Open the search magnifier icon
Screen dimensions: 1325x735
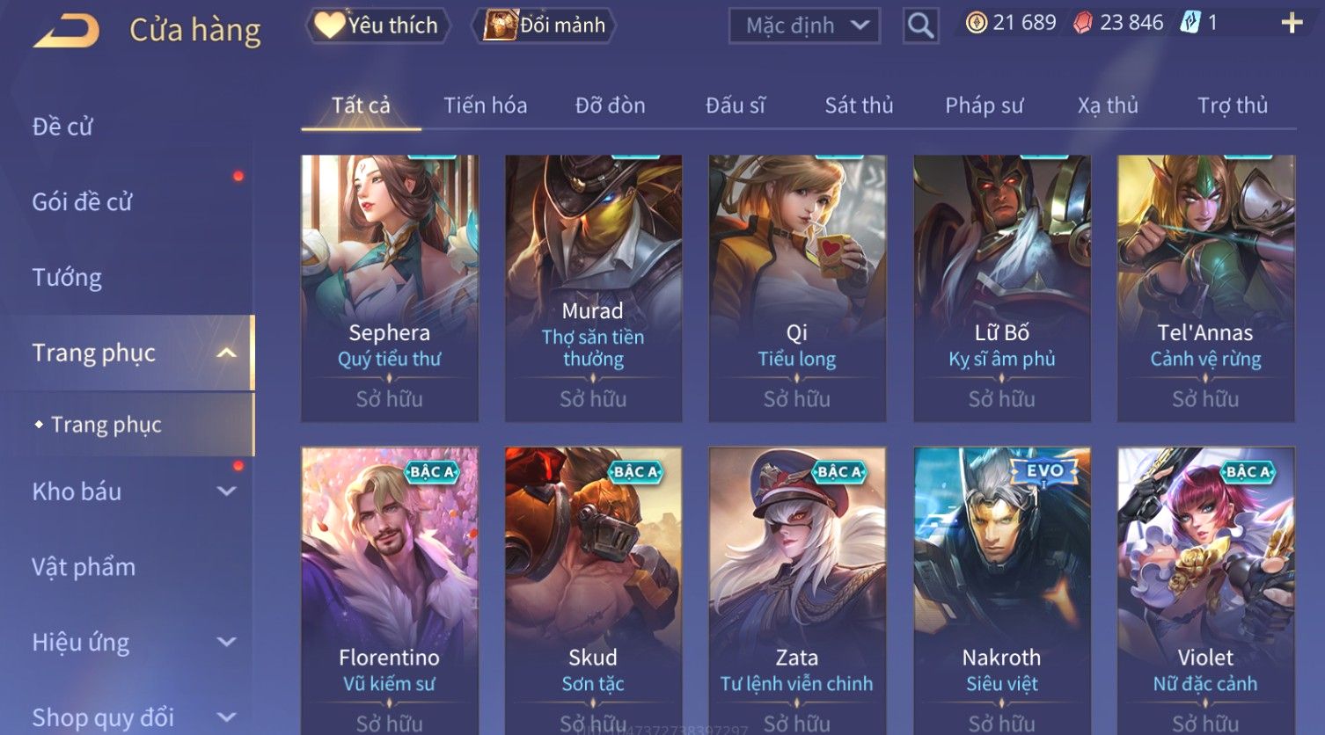coord(920,25)
